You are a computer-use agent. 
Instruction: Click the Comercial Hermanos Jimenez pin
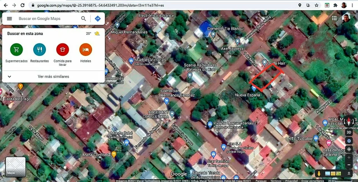point(166,101)
